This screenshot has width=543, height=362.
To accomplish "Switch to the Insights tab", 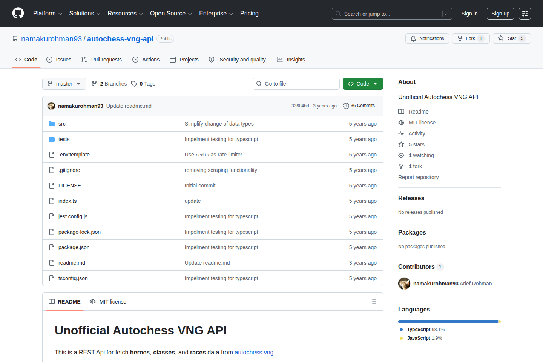I will (x=291, y=59).
